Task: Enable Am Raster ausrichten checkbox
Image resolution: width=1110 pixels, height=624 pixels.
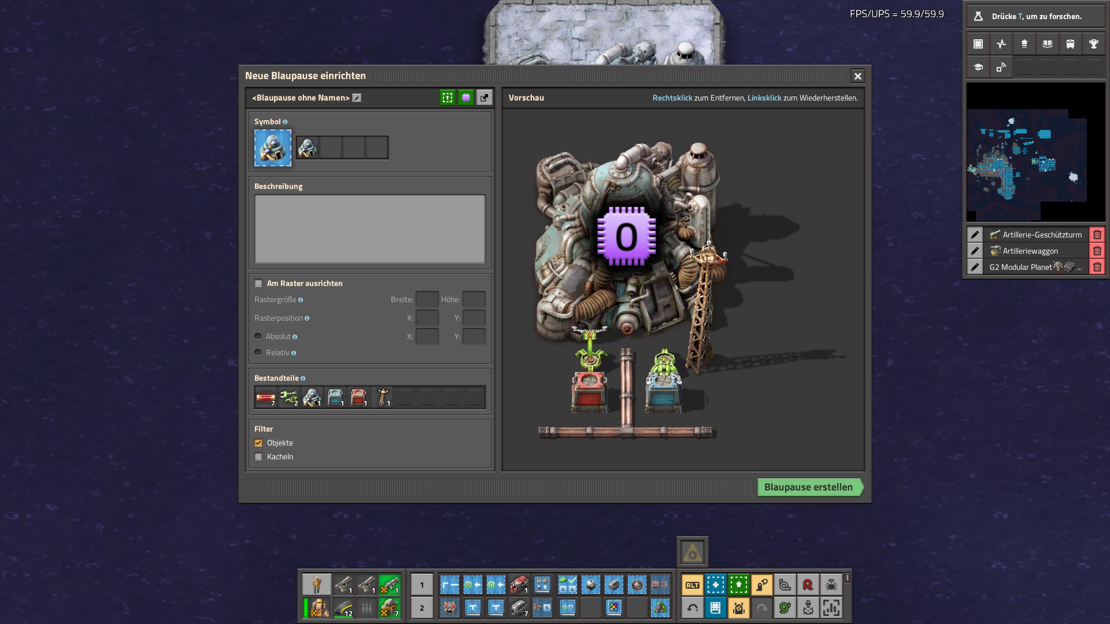Action: (x=258, y=283)
